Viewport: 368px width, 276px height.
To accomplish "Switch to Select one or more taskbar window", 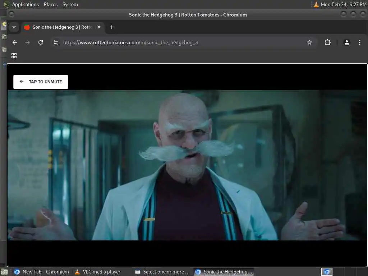I will pyautogui.click(x=163, y=272).
